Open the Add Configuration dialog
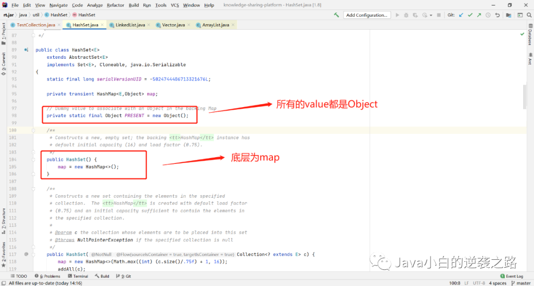The image size is (534, 286). point(366,15)
